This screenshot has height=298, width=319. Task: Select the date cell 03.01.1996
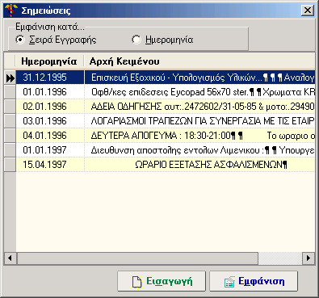coord(50,121)
